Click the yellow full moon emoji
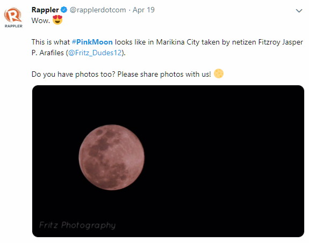The height and width of the screenshot is (243, 309). (219, 74)
